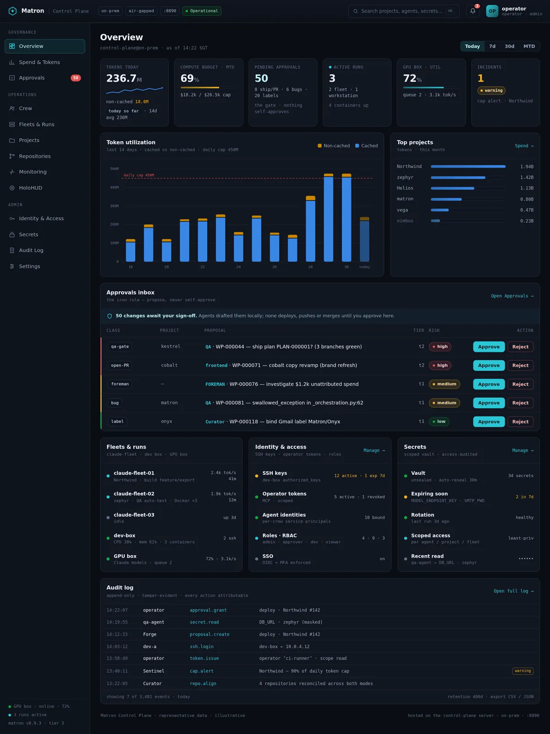This screenshot has height=734, width=550.
Task: Click approval.grant in the audit log
Action: tap(208, 610)
